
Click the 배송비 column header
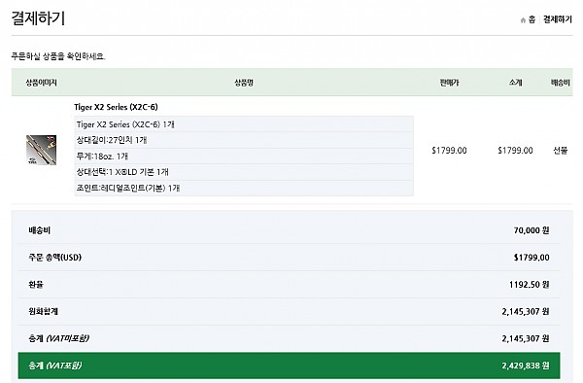(x=560, y=83)
